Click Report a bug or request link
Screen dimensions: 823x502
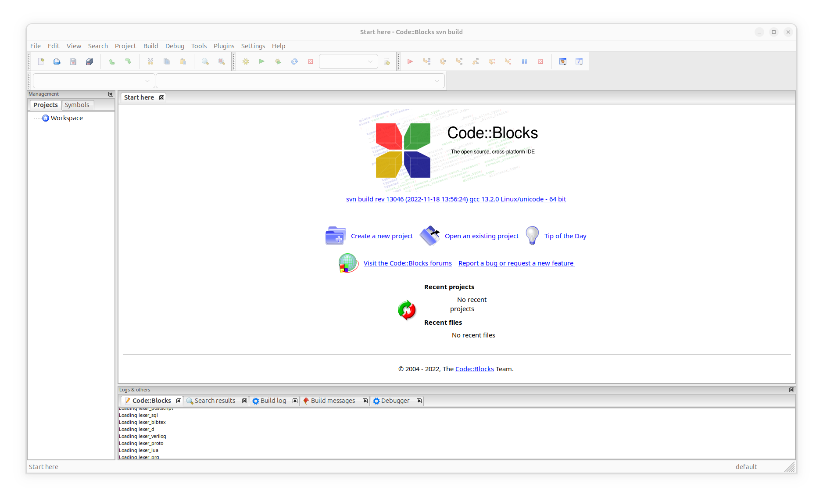(516, 263)
